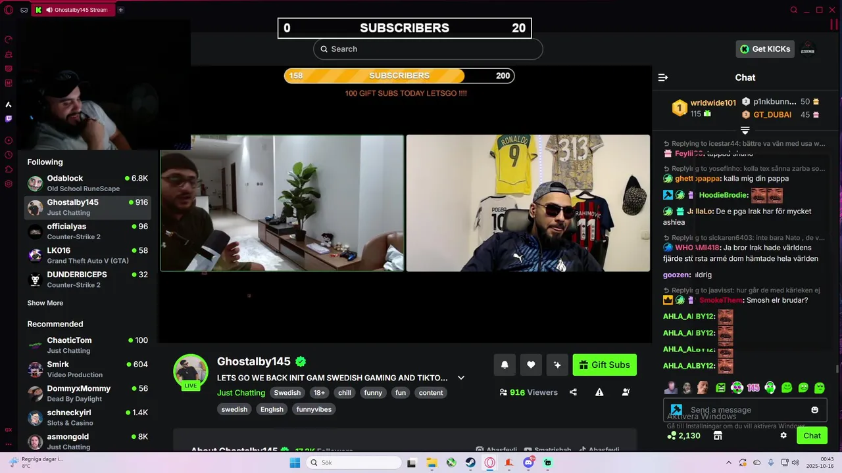Click the share icon next to viewers

coord(573,392)
